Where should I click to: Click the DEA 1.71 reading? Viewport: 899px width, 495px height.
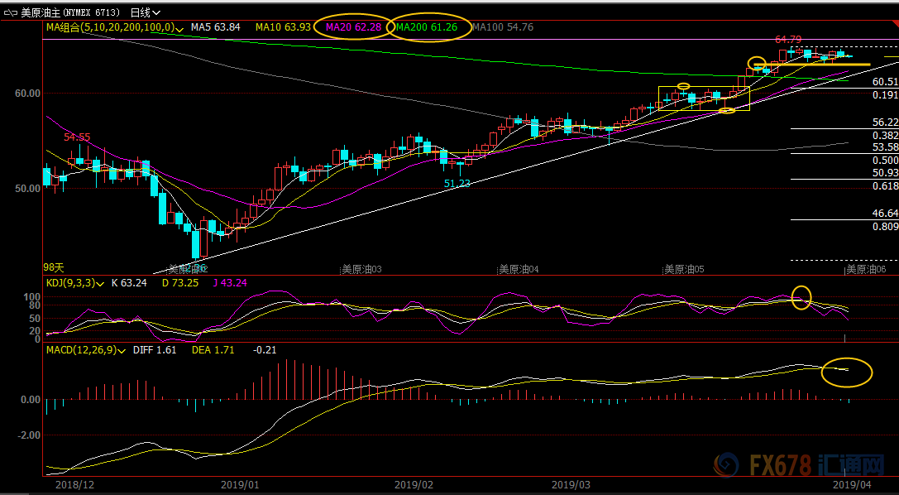[x=213, y=350]
